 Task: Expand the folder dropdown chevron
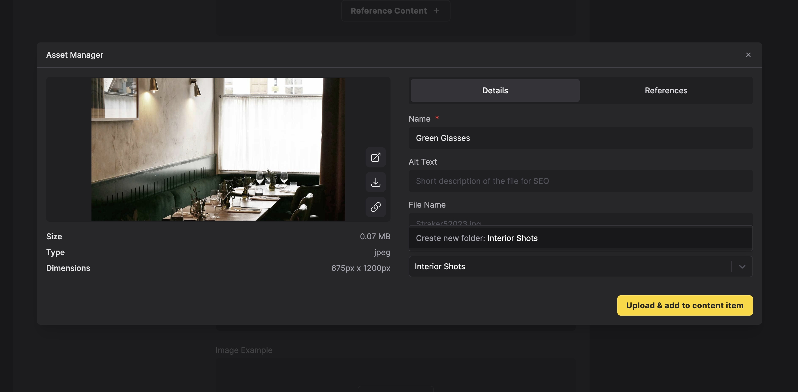click(742, 267)
